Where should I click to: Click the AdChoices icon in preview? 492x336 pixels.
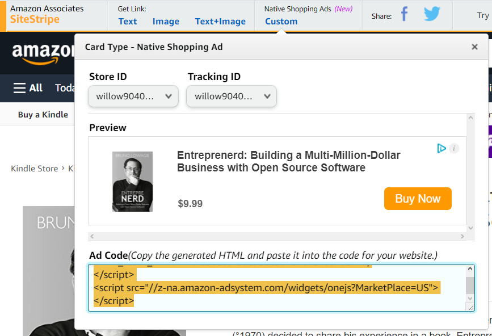click(x=441, y=148)
